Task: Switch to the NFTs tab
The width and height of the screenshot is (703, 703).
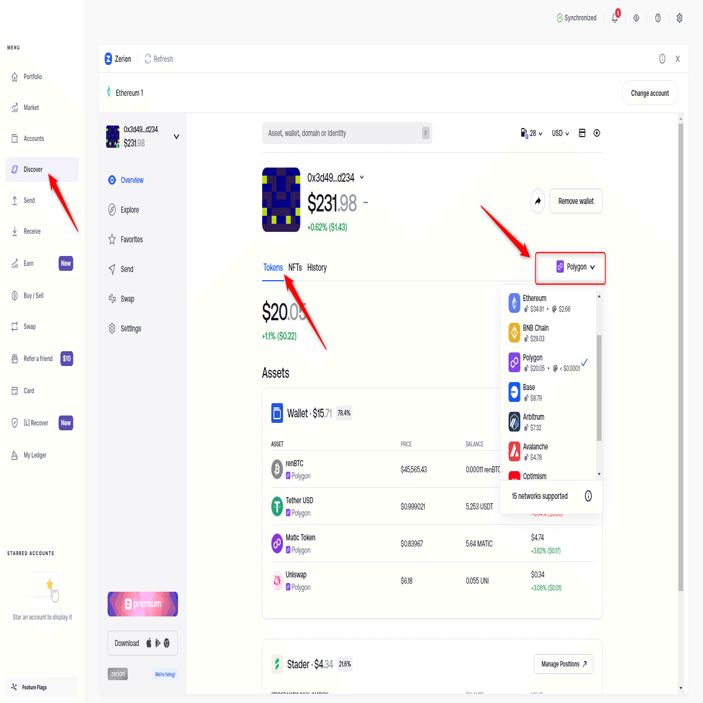Action: click(295, 267)
